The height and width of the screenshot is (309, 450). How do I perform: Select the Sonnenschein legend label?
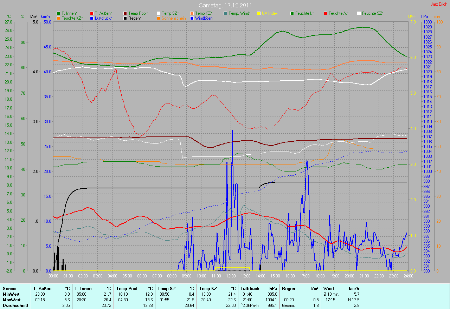tap(174, 18)
